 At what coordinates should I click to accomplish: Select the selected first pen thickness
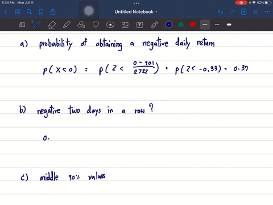tap(205, 24)
